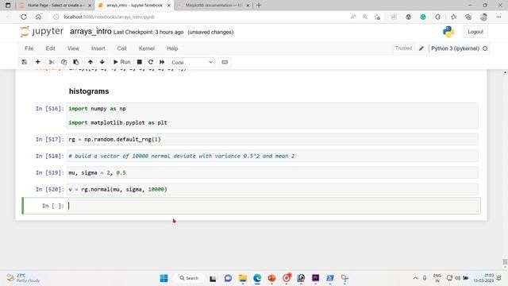This screenshot has width=508, height=286.
Task: Click the taskbar Search box
Action: (189, 278)
